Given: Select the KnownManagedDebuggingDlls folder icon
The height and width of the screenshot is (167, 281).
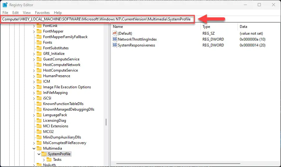Looking at the screenshot, I should 39,109.
